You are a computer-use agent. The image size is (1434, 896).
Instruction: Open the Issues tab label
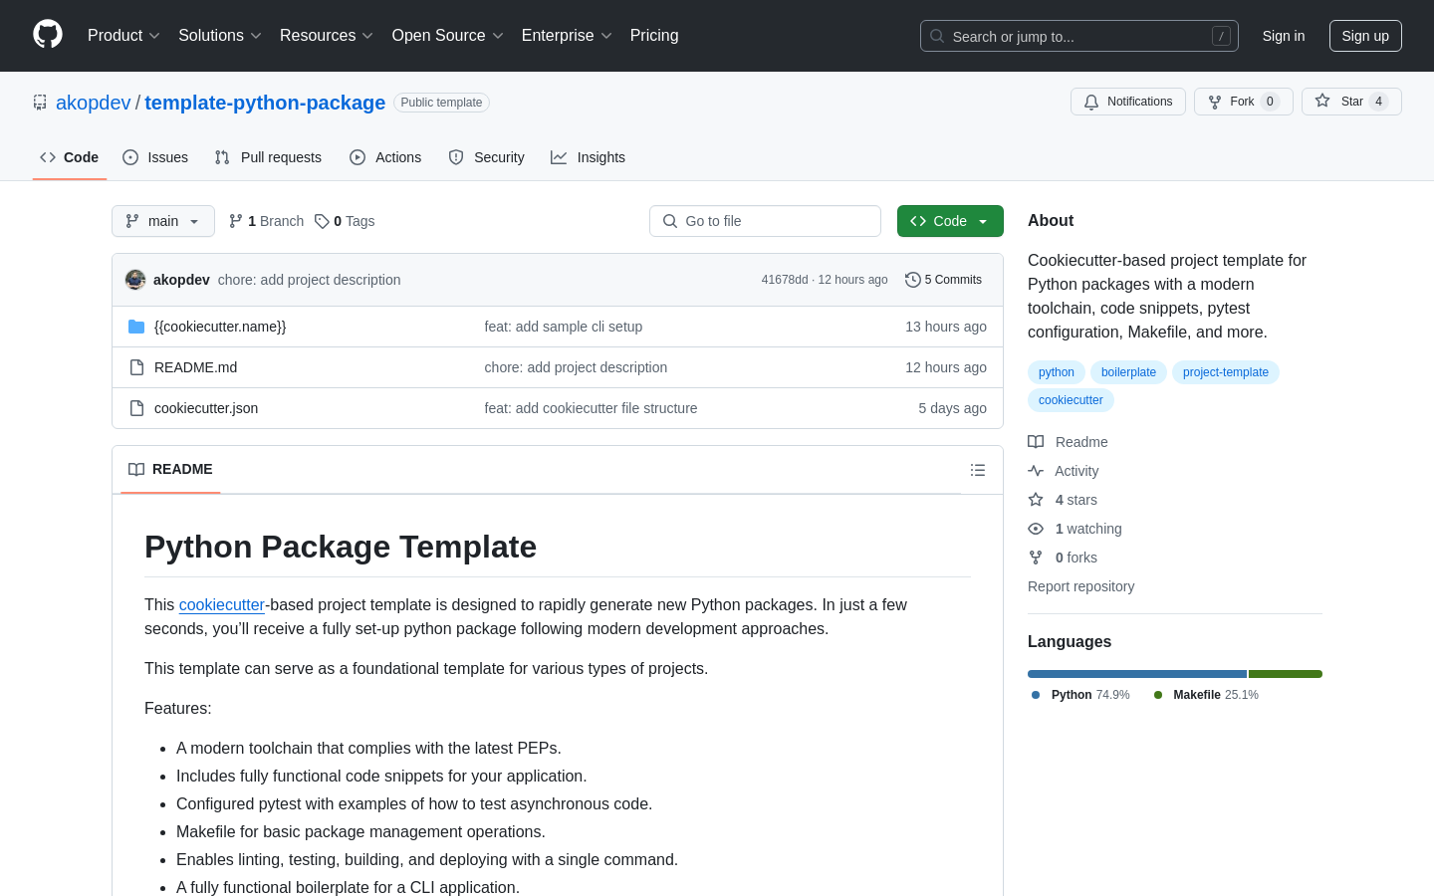(x=167, y=157)
